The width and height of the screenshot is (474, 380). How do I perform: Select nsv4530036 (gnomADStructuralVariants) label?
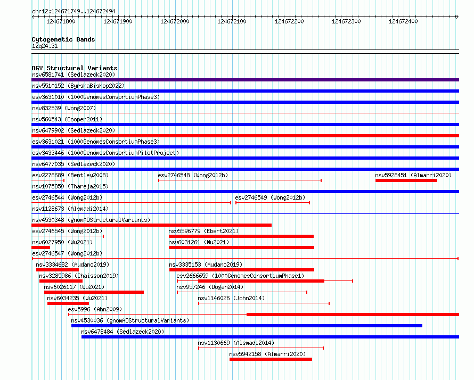pos(130,320)
